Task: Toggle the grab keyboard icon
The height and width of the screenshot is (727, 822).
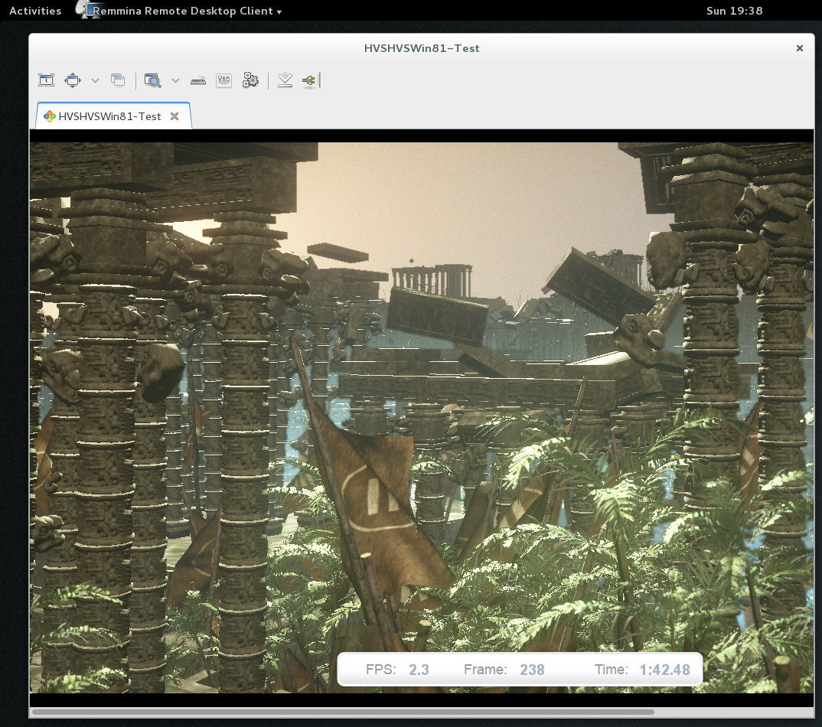Action: 198,80
